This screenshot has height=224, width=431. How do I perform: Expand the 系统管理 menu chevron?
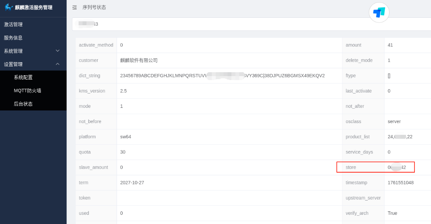tap(58, 51)
